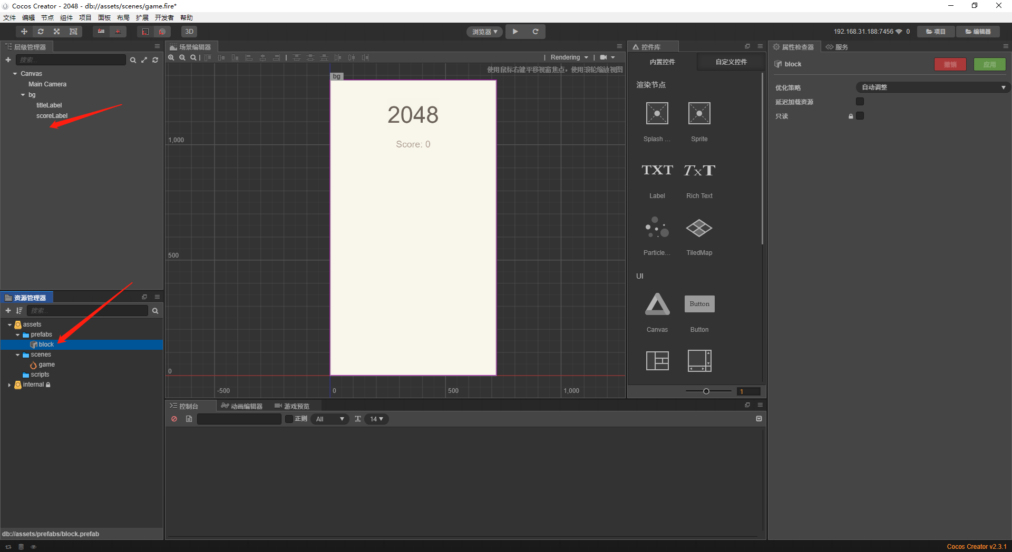Select the Sprite component in 控件库
The image size is (1012, 552).
coord(699,113)
